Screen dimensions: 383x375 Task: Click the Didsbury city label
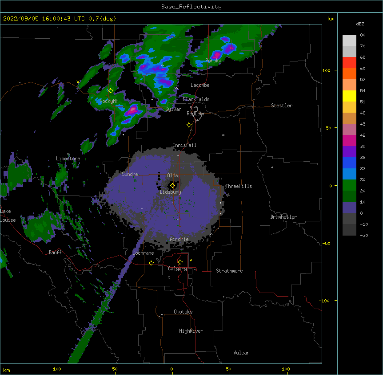(x=170, y=192)
